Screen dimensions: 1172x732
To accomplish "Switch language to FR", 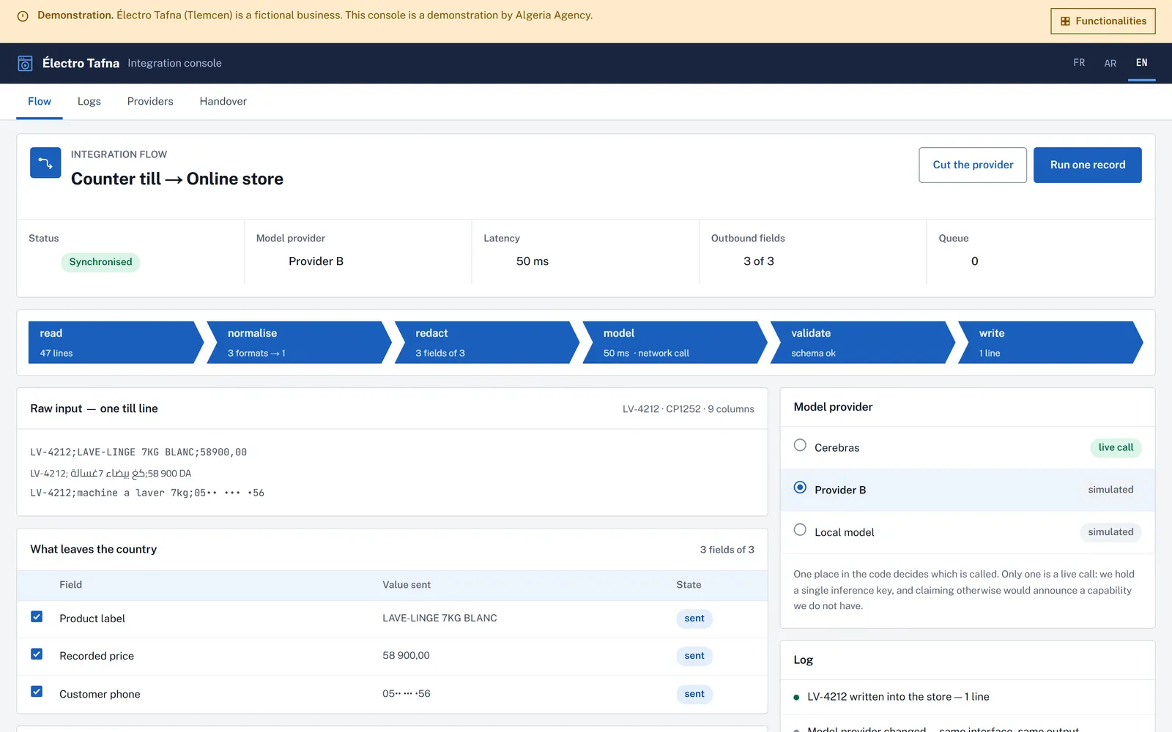I will click(1079, 63).
